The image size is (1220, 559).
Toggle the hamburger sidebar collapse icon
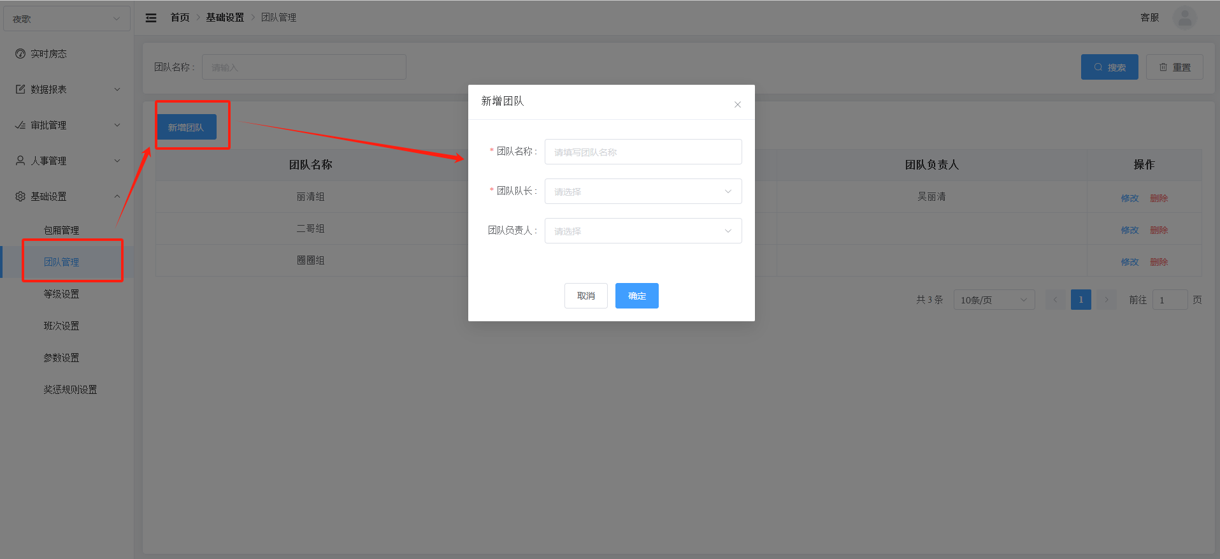pyautogui.click(x=151, y=18)
